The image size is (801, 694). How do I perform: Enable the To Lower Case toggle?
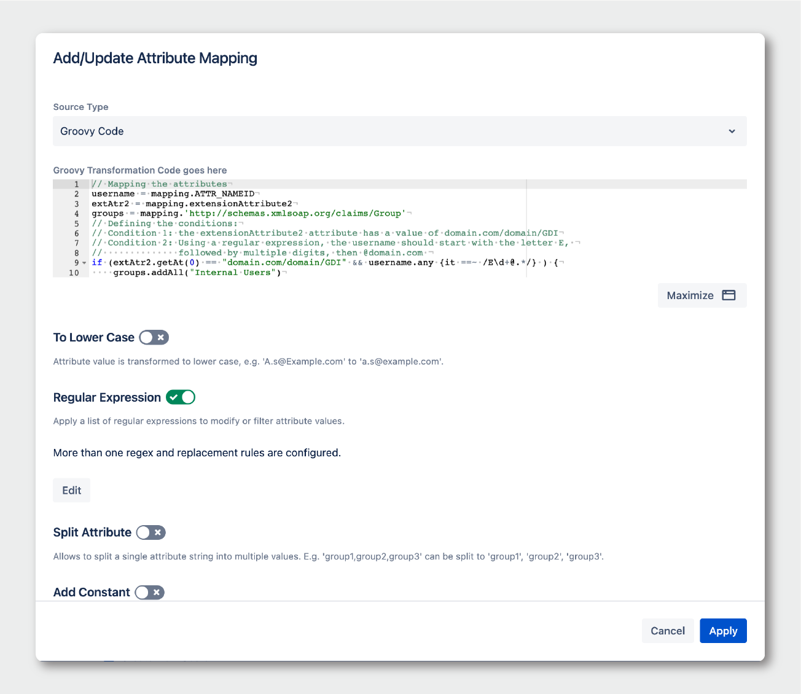point(154,337)
